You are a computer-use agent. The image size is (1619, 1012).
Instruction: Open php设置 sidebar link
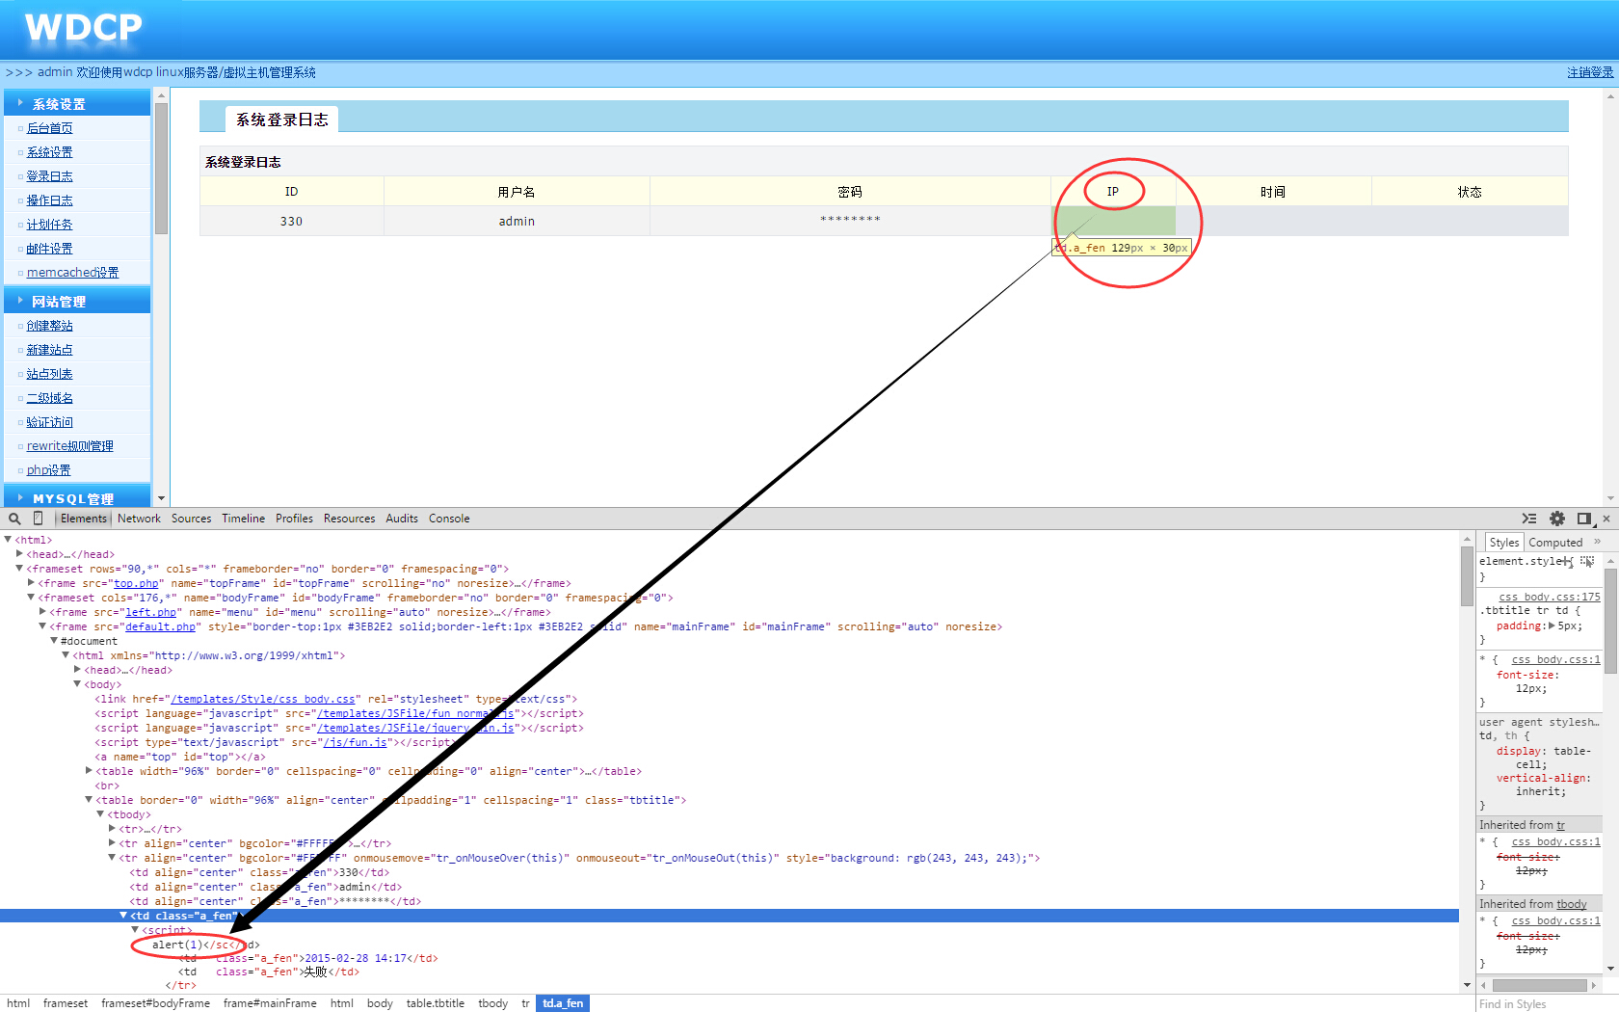click(48, 470)
